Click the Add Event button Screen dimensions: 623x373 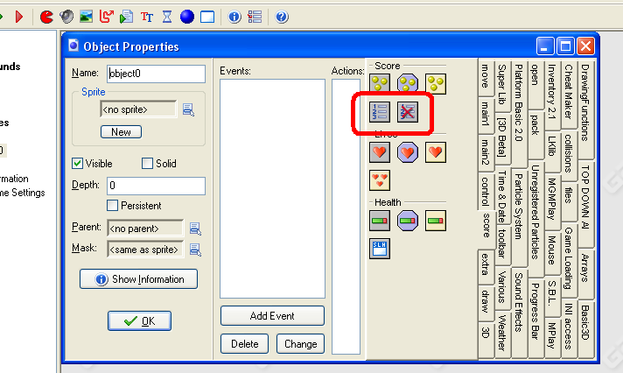tap(272, 315)
